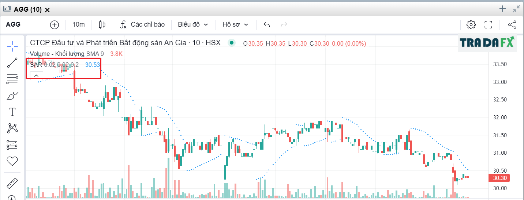Click the 33.50 price axis label

click(500, 64)
